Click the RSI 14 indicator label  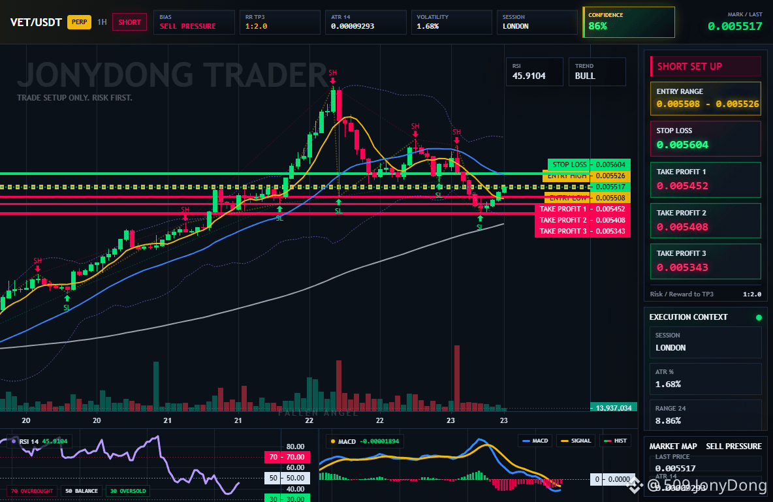coord(39,441)
